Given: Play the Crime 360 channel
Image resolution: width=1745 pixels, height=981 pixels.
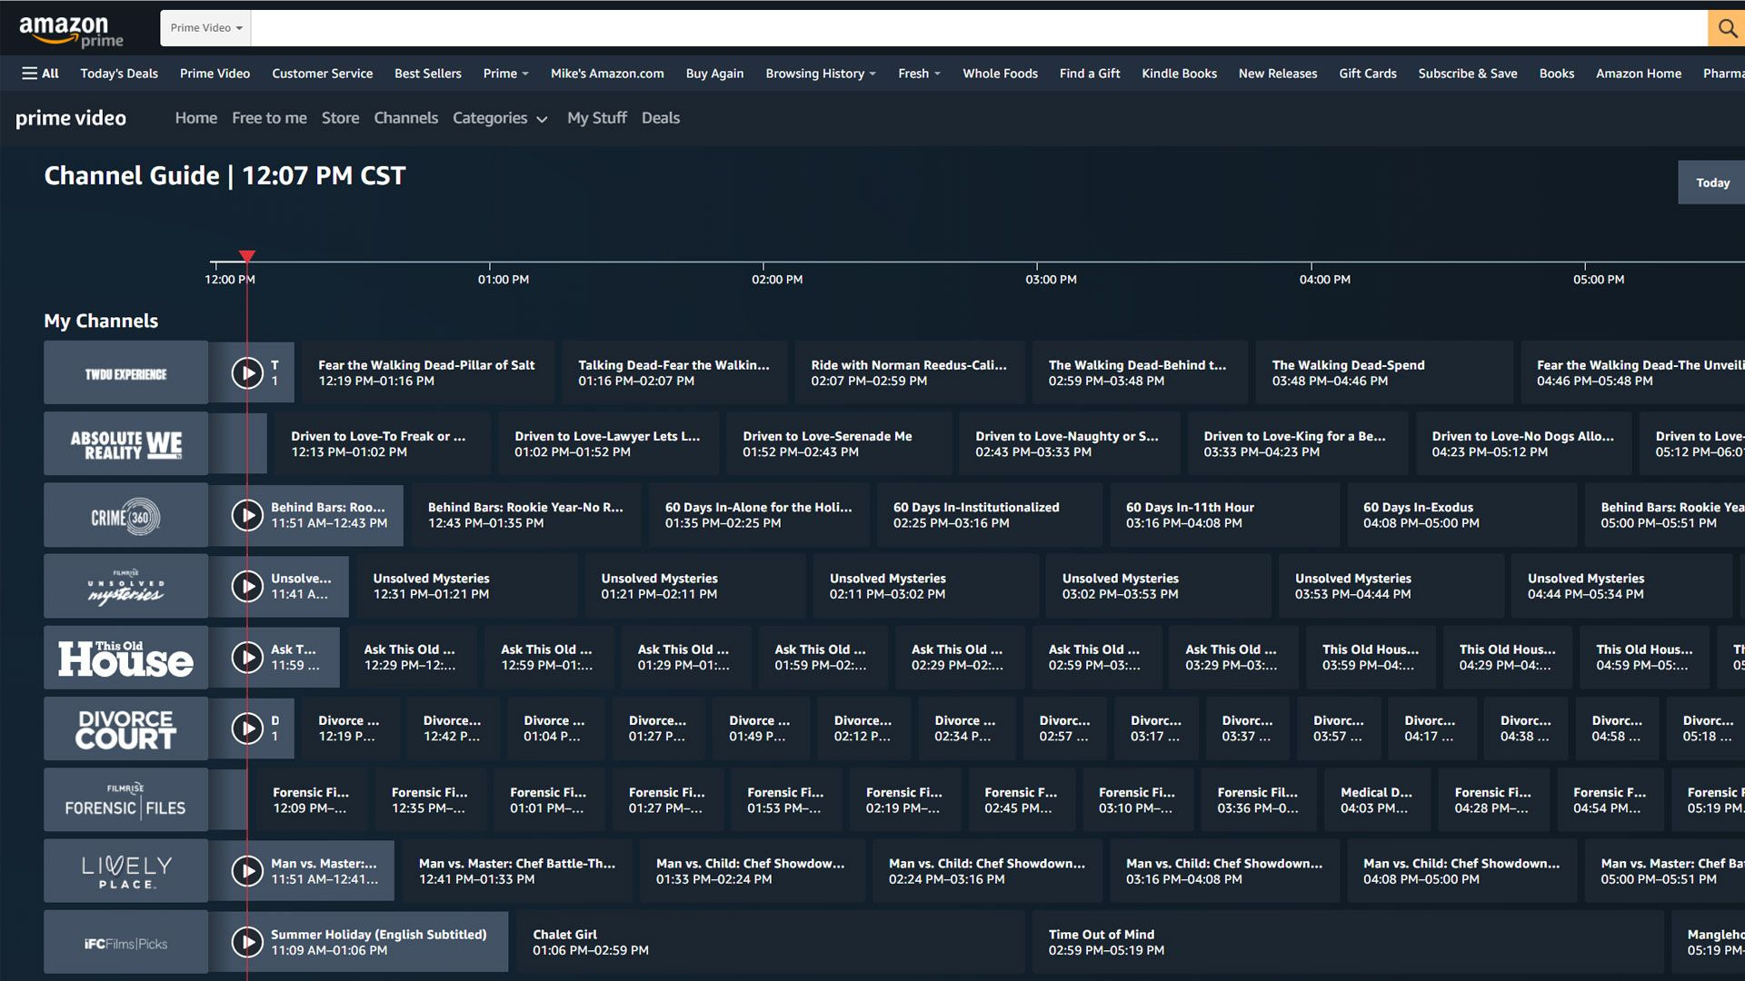Looking at the screenshot, I should point(246,515).
